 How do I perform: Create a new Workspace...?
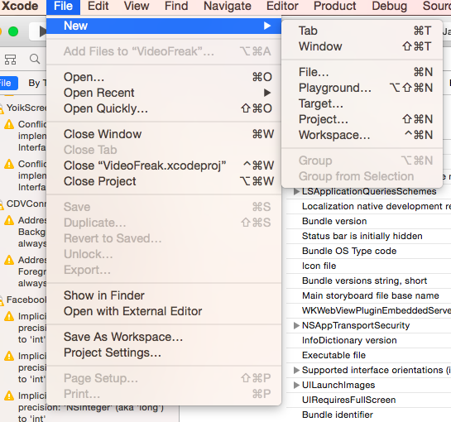[x=362, y=135]
